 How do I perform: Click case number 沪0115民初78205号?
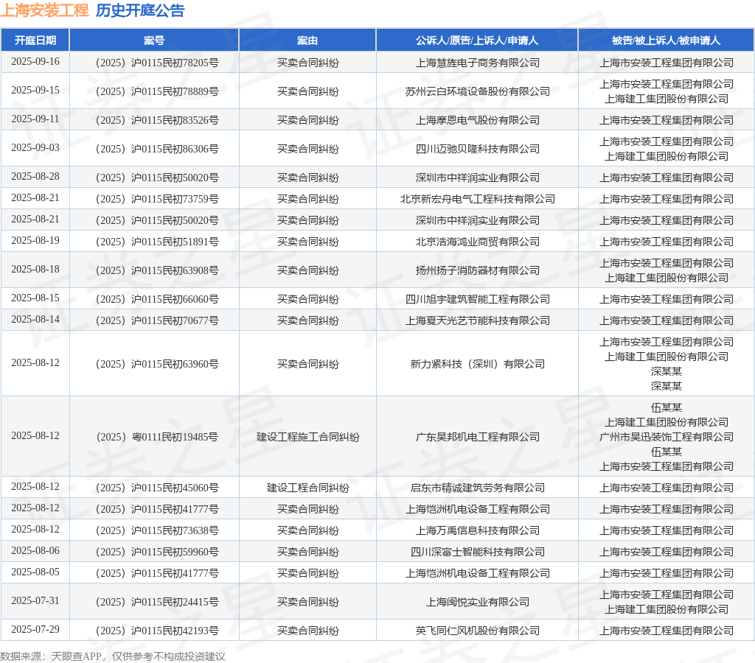(157, 63)
